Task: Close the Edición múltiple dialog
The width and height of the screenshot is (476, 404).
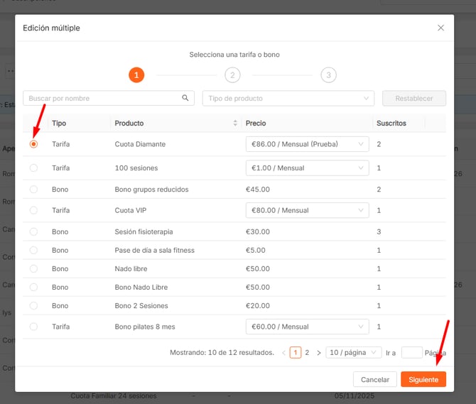Action: [440, 28]
